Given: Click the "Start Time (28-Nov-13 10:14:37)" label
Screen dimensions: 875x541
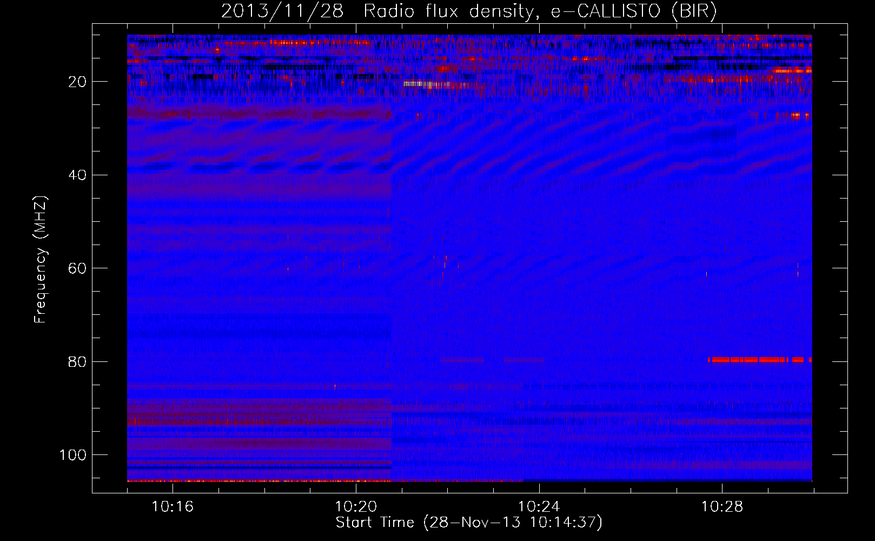Looking at the screenshot, I should tap(469, 522).
